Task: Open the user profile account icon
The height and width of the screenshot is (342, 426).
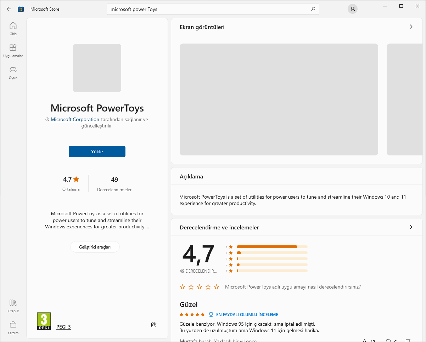Action: click(x=352, y=9)
